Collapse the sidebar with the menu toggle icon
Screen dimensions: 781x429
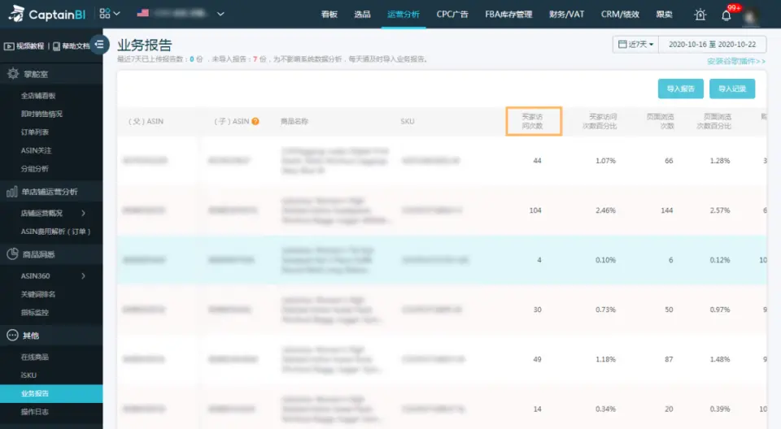(x=99, y=45)
